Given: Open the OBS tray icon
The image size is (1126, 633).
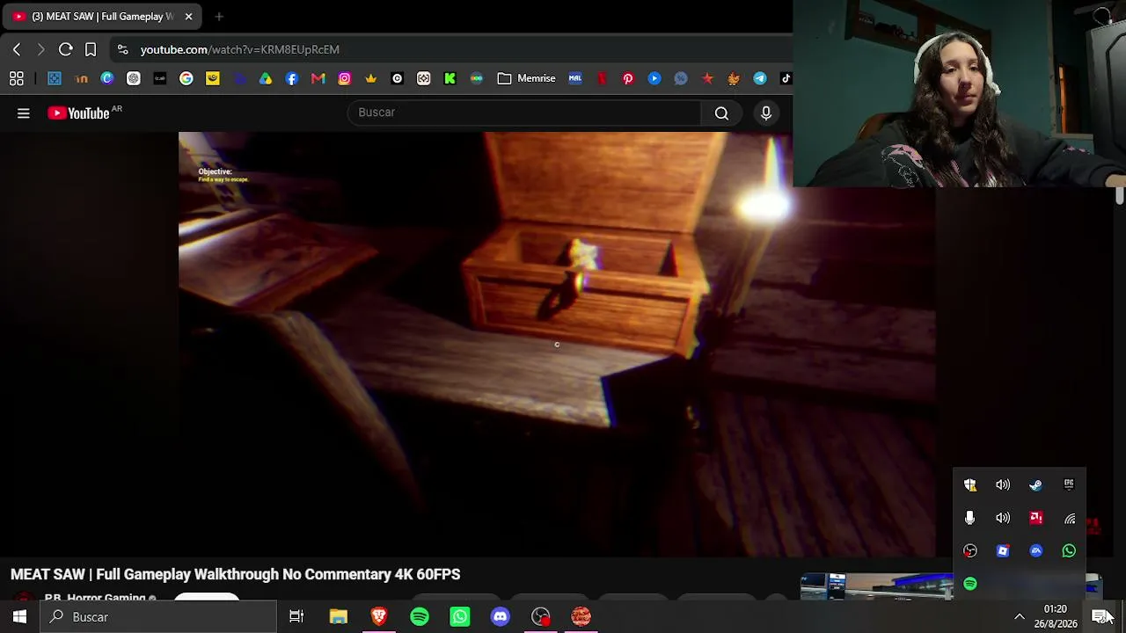Looking at the screenshot, I should (970, 550).
